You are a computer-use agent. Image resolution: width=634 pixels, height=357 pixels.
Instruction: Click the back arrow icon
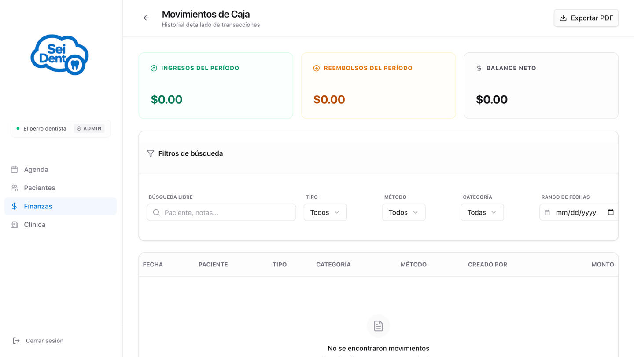[x=146, y=18]
